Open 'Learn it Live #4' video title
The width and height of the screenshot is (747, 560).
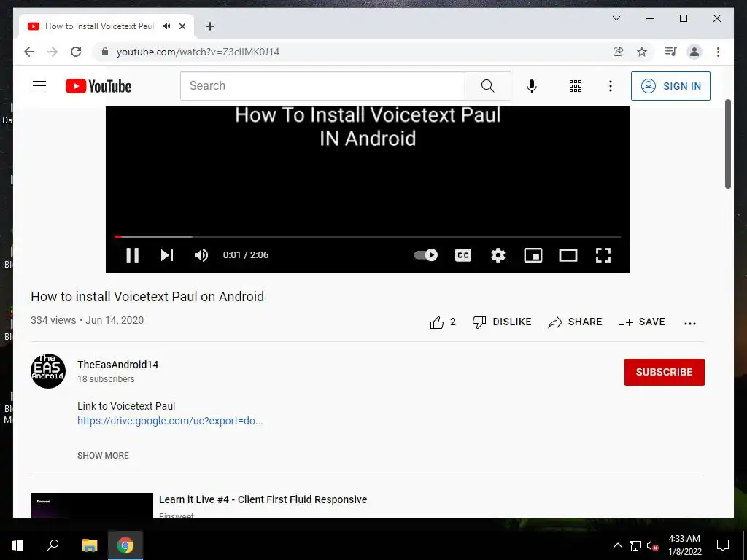tap(263, 499)
